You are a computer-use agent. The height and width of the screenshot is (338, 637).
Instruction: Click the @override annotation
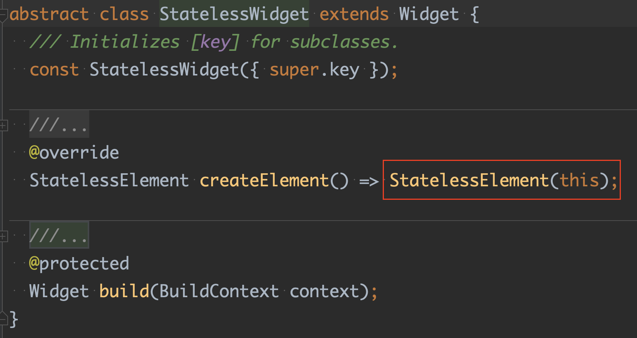click(x=74, y=153)
